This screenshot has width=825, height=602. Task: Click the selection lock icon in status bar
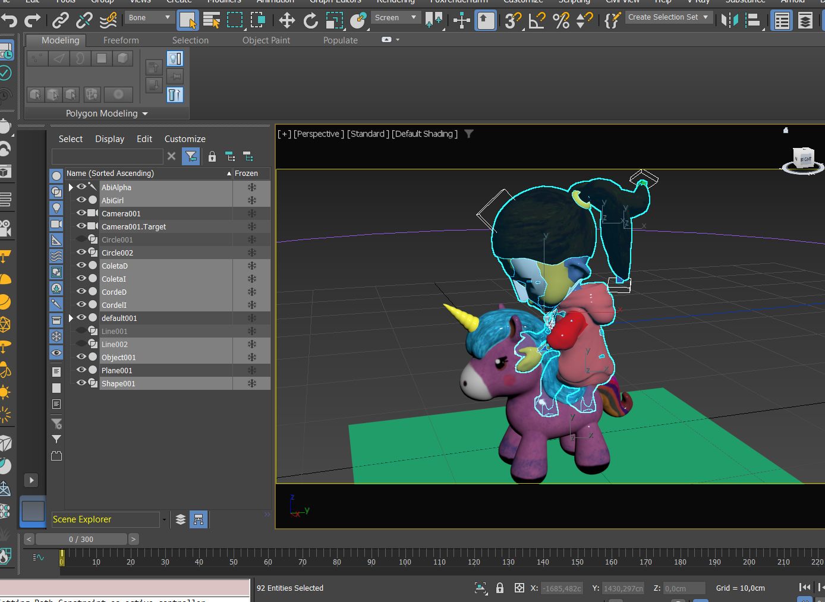click(500, 588)
